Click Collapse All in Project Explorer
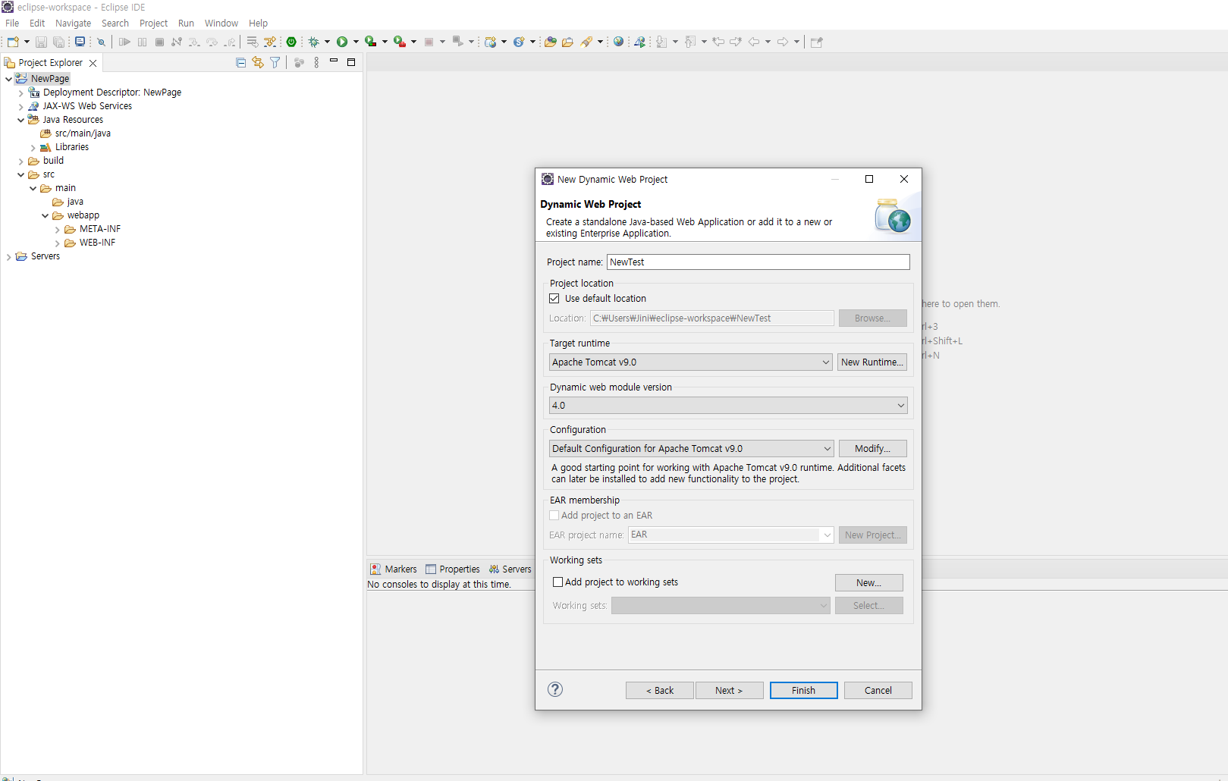Viewport: 1228px width, 781px height. [241, 62]
